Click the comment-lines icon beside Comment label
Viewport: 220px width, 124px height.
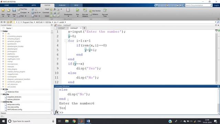[x=51, y=13]
